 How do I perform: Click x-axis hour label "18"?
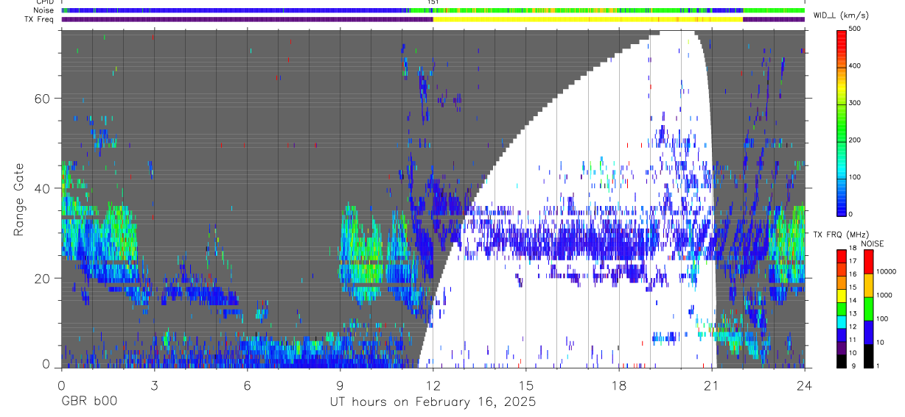coord(619,385)
